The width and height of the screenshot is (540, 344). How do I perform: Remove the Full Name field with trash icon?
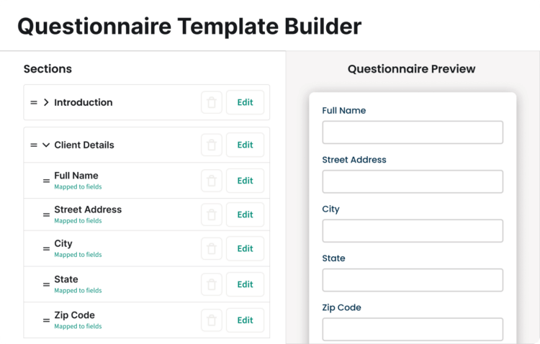coord(211,181)
